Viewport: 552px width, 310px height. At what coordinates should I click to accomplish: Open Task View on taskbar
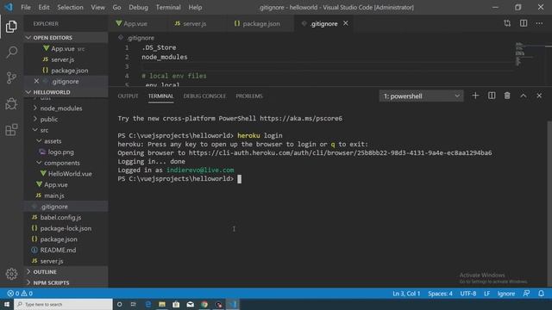click(x=134, y=304)
